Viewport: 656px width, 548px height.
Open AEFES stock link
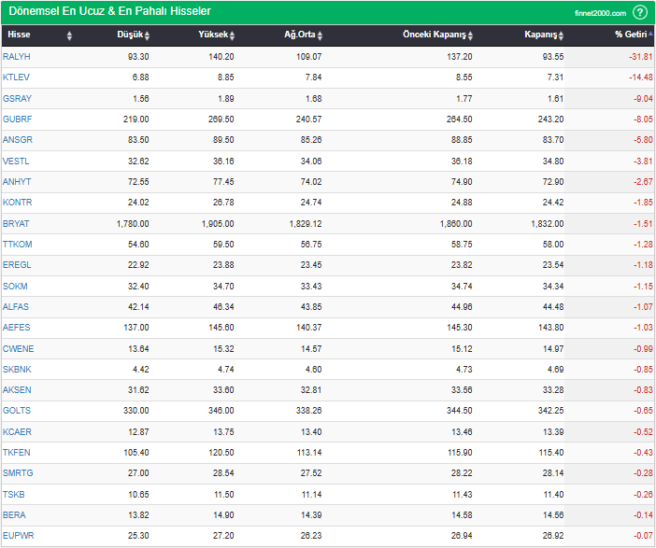pos(16,328)
